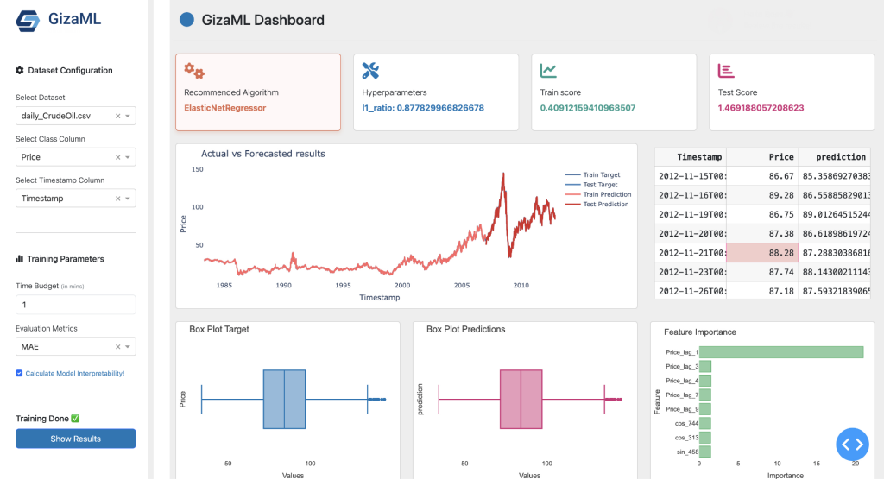Clear the MAE evaluation metric selection
The image size is (884, 480).
pyautogui.click(x=117, y=346)
